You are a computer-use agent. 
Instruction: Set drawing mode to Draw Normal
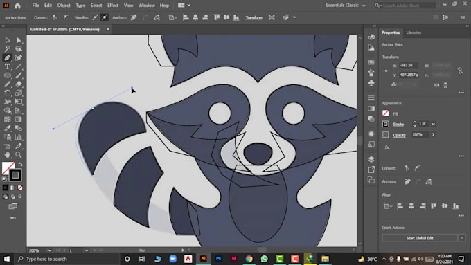6,197
